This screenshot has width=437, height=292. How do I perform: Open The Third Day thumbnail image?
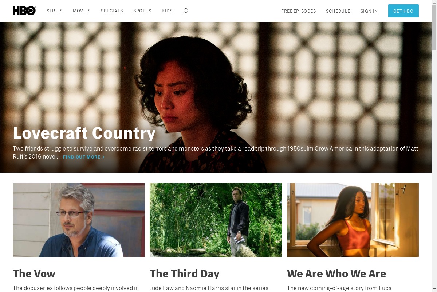point(216,220)
